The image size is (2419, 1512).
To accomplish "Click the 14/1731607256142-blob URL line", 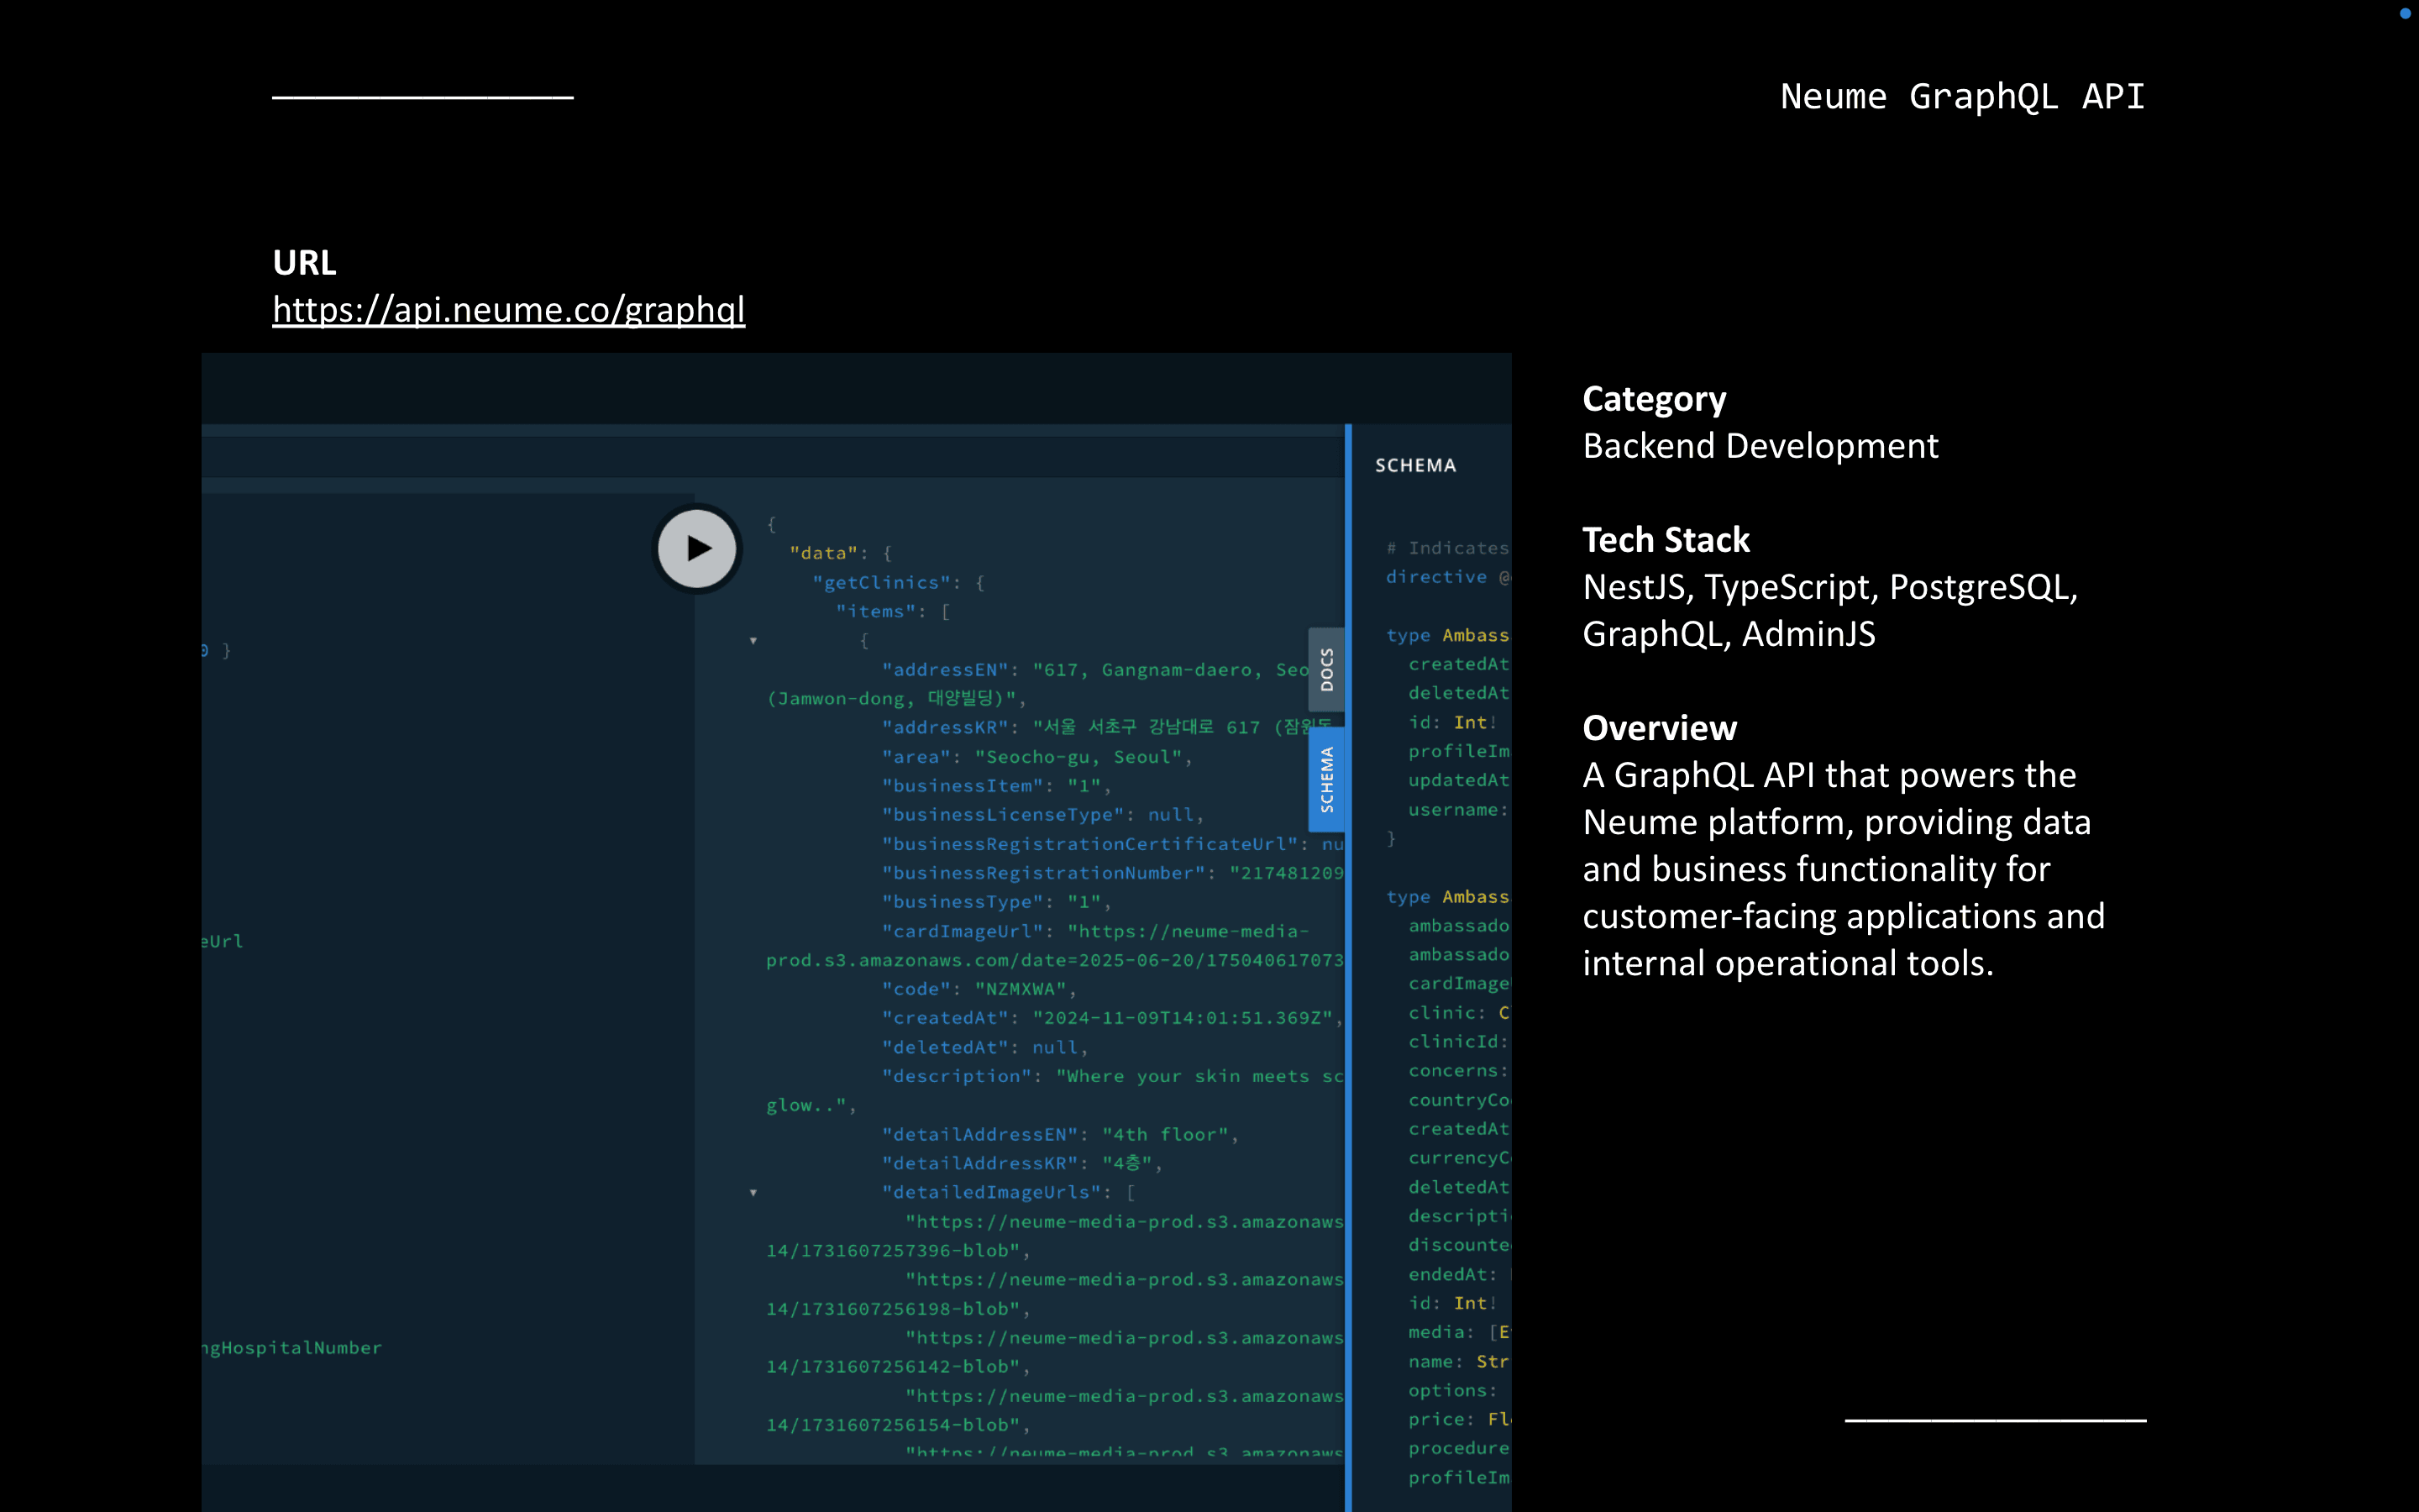I will (898, 1367).
